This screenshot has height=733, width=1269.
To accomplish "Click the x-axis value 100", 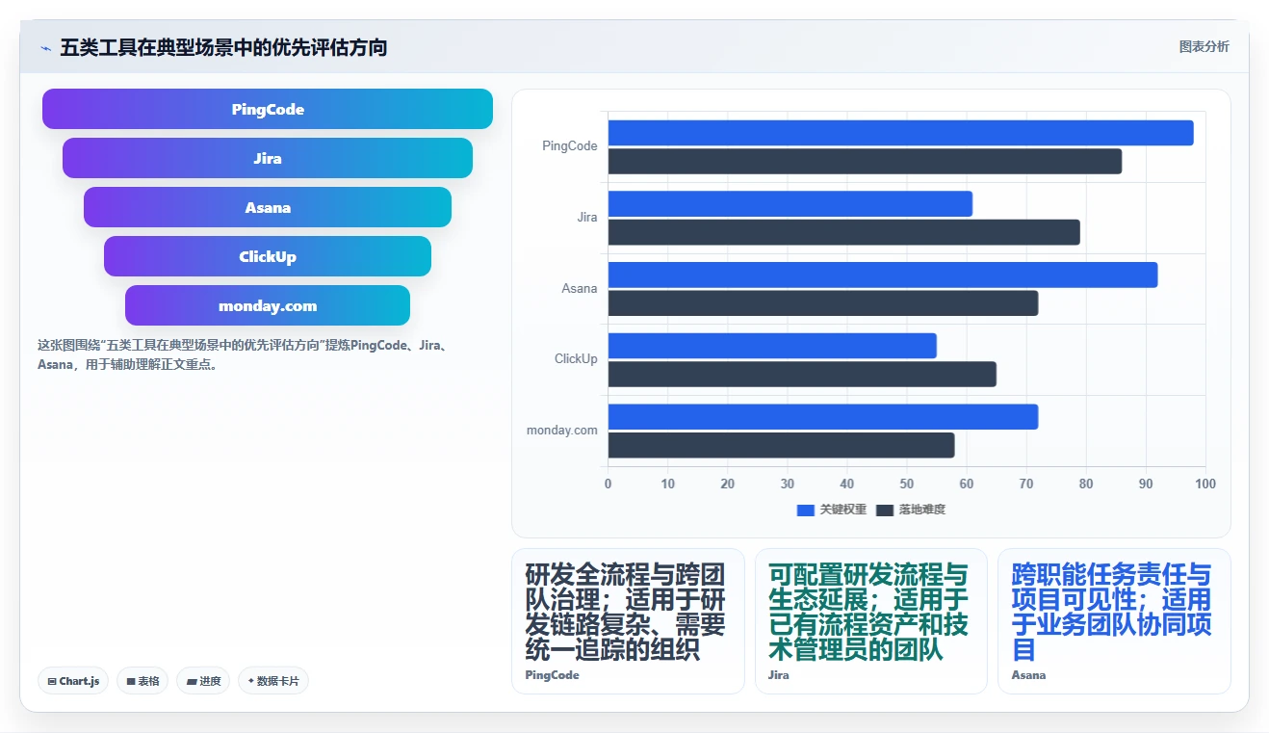I will [1205, 484].
